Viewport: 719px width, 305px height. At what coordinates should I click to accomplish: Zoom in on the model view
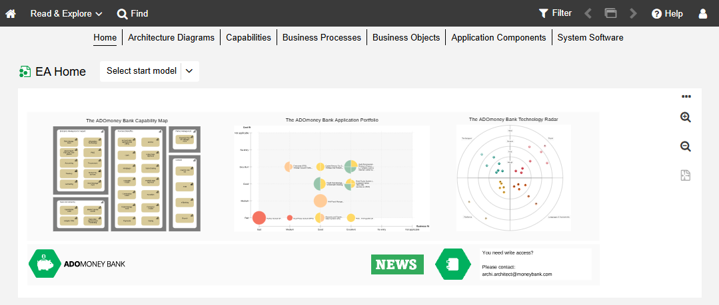coord(686,118)
